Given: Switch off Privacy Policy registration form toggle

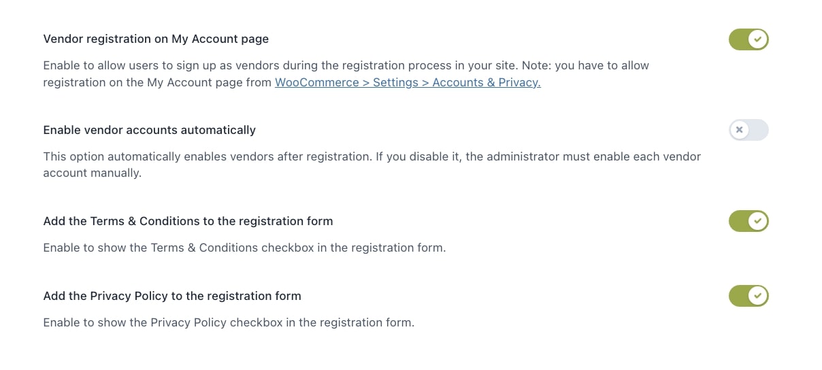Looking at the screenshot, I should [x=749, y=296].
